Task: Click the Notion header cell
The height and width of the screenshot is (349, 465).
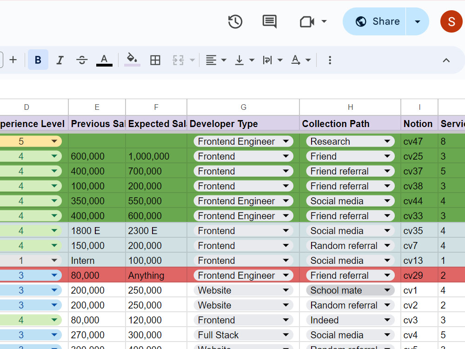Action: pyautogui.click(x=419, y=123)
